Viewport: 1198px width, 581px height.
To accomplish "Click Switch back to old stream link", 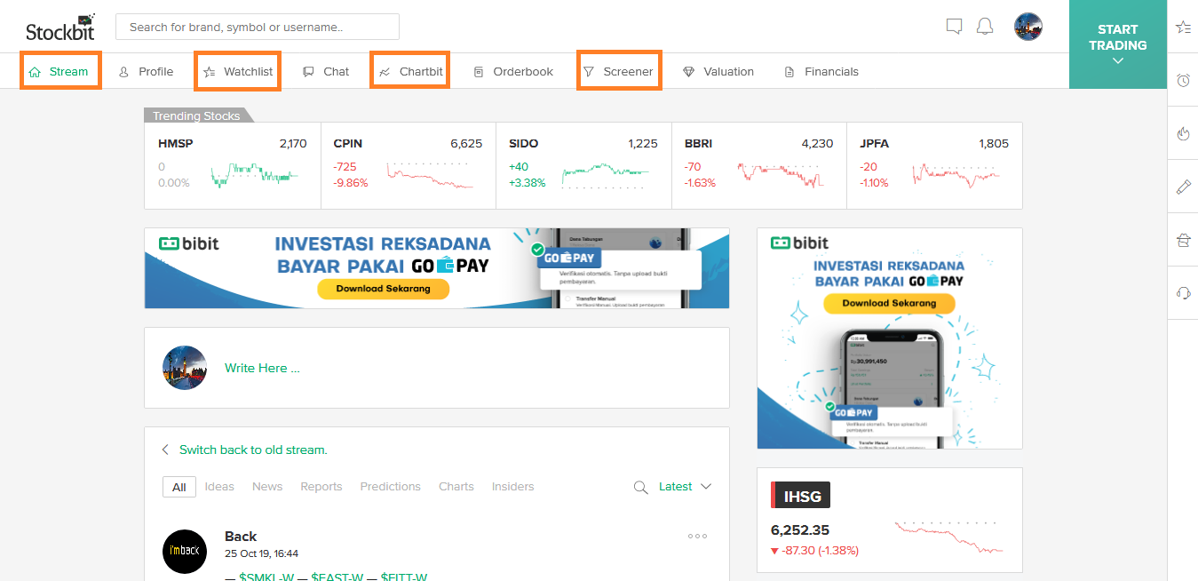I will 253,450.
